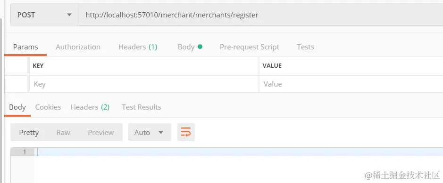Image resolution: width=443 pixels, height=183 pixels.
Task: Switch to the Tests tab
Action: point(305,47)
